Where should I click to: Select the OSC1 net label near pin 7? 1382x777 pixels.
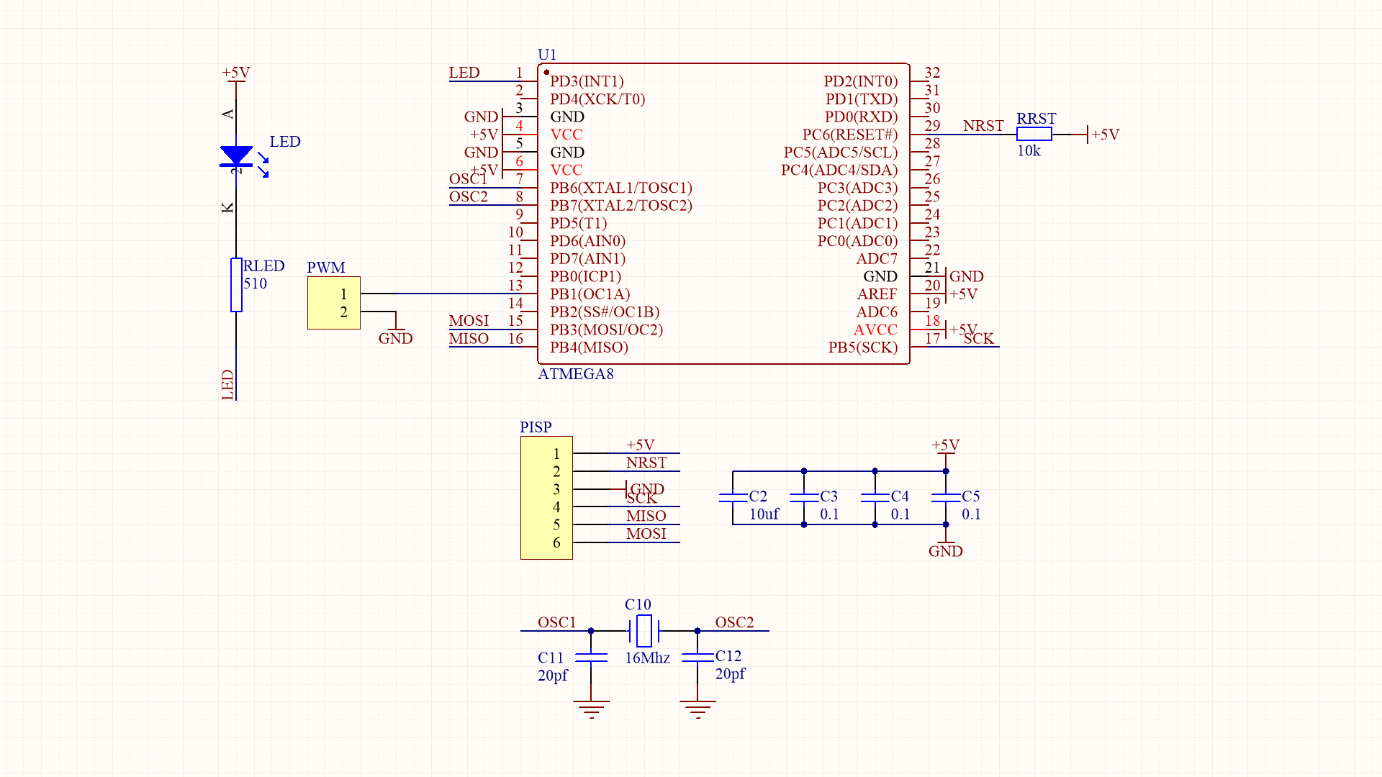pyautogui.click(x=468, y=179)
